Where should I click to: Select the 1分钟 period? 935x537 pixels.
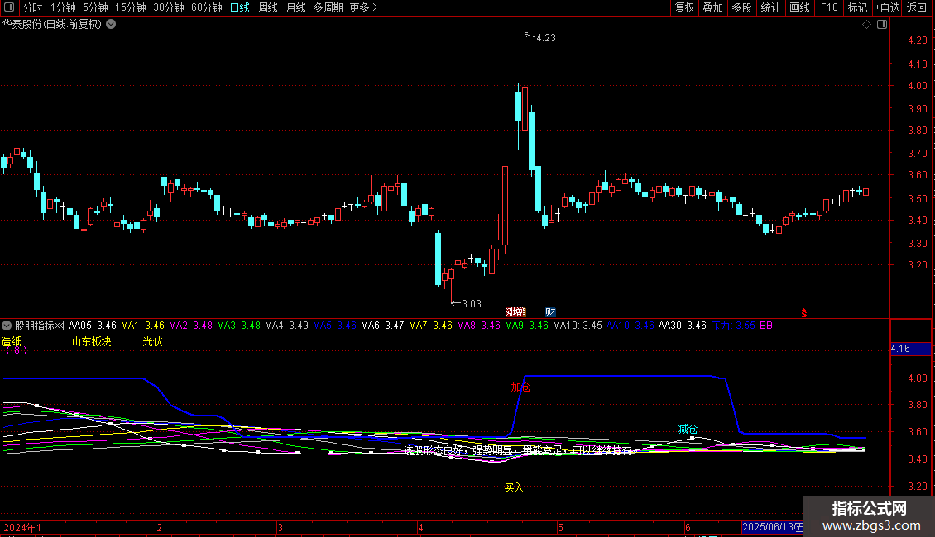click(x=63, y=7)
